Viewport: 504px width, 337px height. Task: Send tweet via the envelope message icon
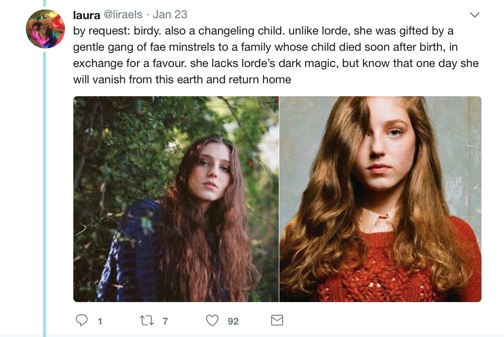click(277, 320)
